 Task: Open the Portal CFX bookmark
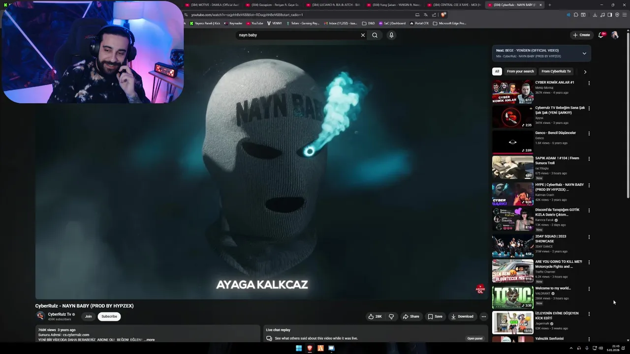point(419,23)
